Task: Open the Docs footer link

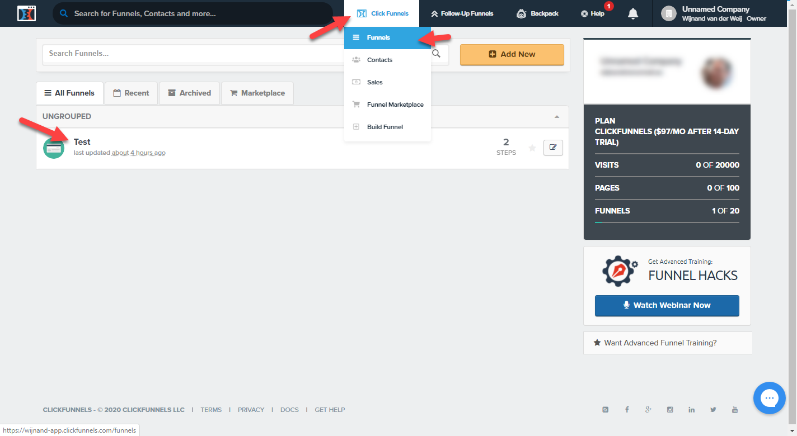Action: point(289,410)
